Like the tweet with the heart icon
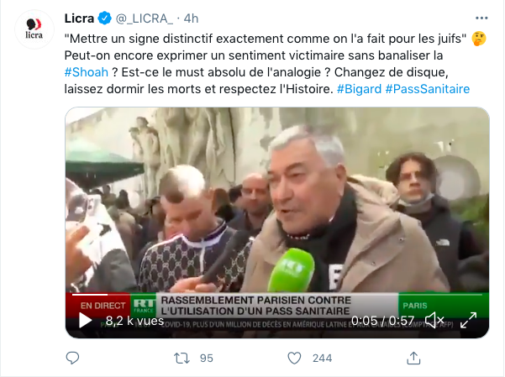505x377 pixels. pyautogui.click(x=294, y=358)
